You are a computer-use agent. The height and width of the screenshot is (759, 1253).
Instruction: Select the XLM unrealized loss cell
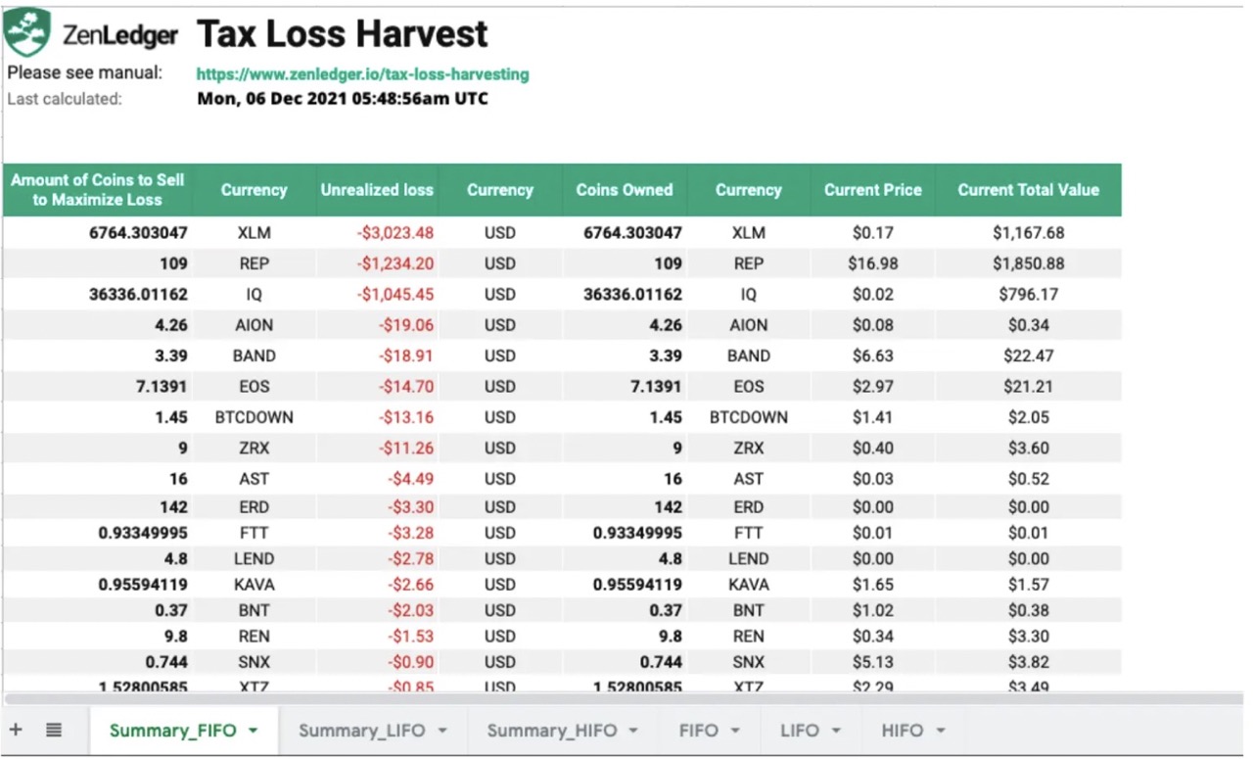pyautogui.click(x=395, y=233)
